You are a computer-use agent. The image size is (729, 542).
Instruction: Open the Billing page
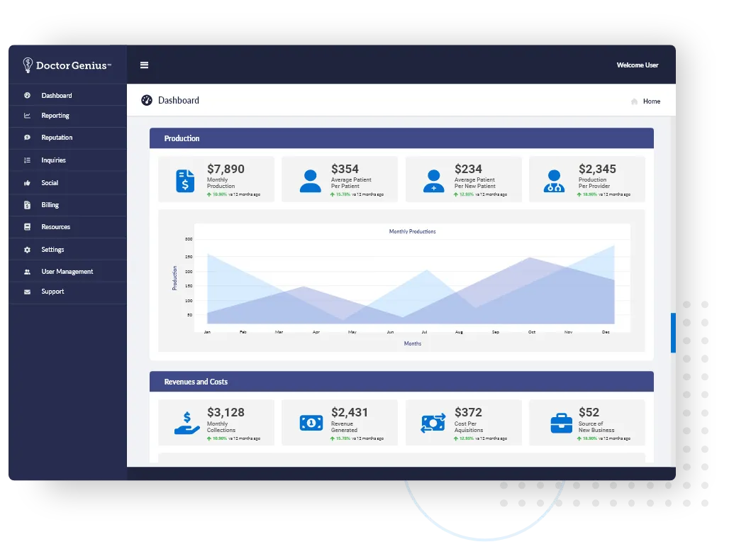(50, 205)
